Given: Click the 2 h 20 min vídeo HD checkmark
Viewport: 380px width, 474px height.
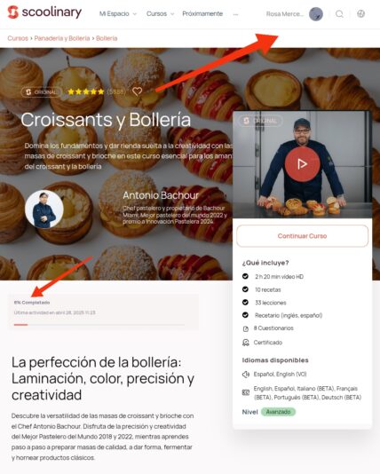Looking at the screenshot, I should tap(245, 276).
